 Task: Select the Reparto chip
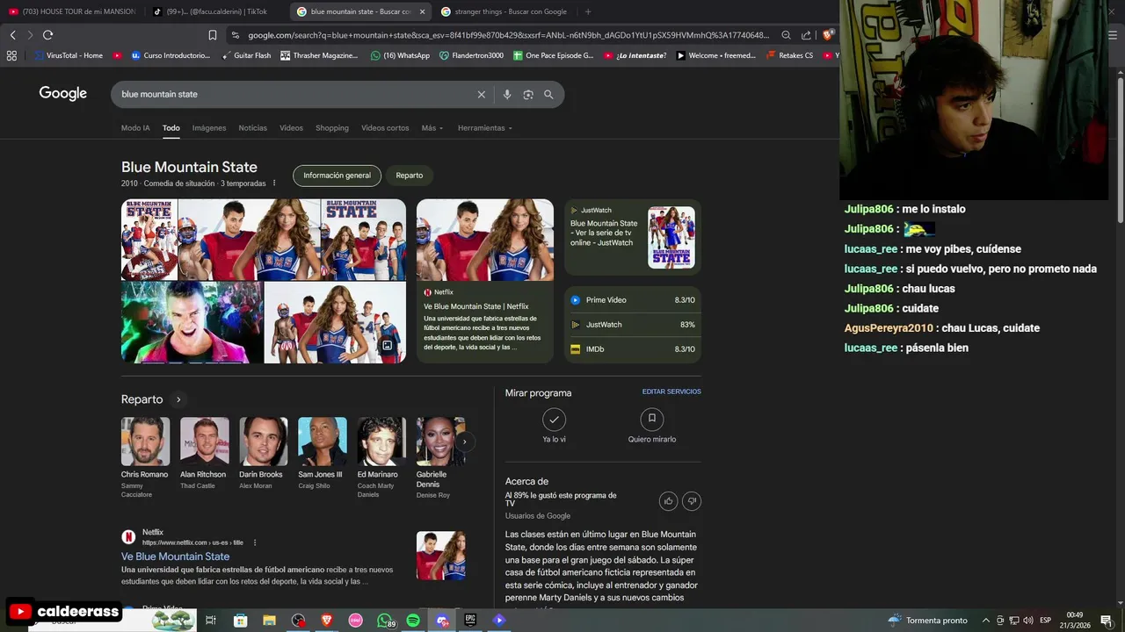click(409, 176)
